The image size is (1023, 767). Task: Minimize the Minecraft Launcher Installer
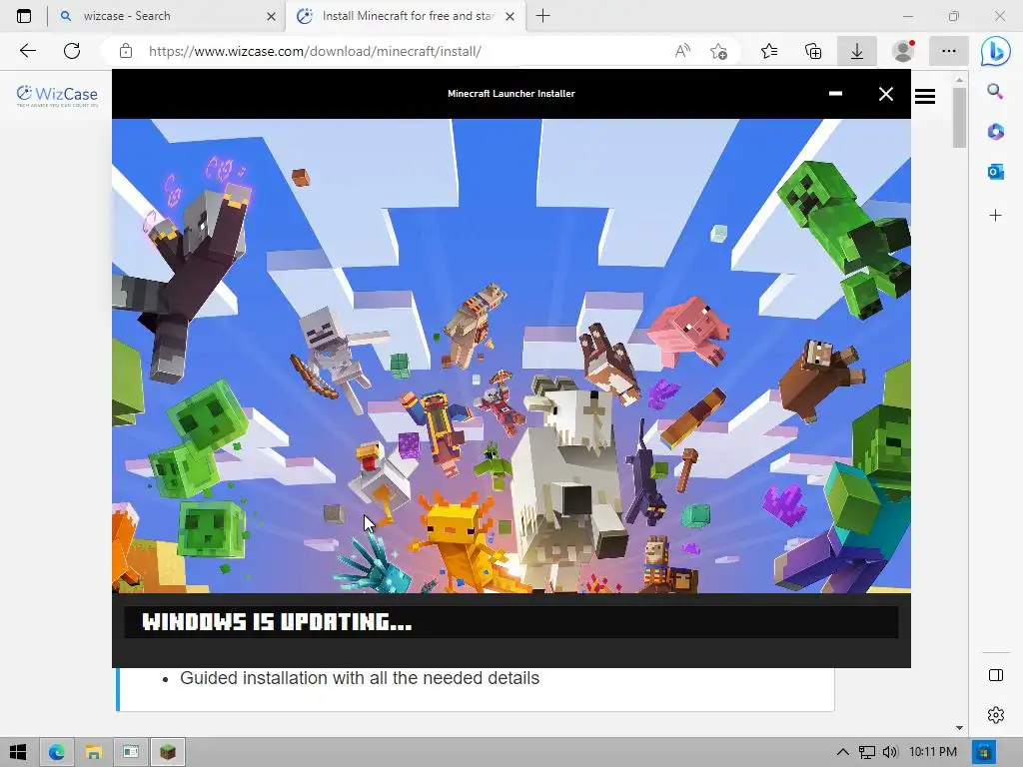pyautogui.click(x=835, y=94)
